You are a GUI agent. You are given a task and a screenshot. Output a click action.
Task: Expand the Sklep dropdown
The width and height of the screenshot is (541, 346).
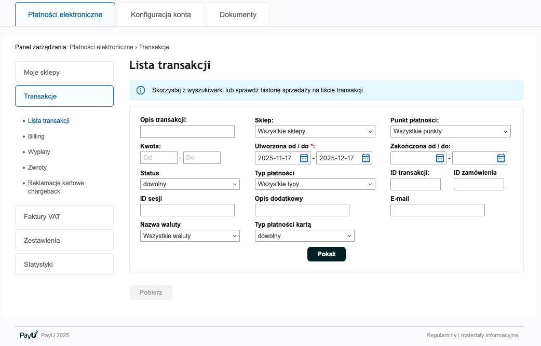(x=315, y=132)
